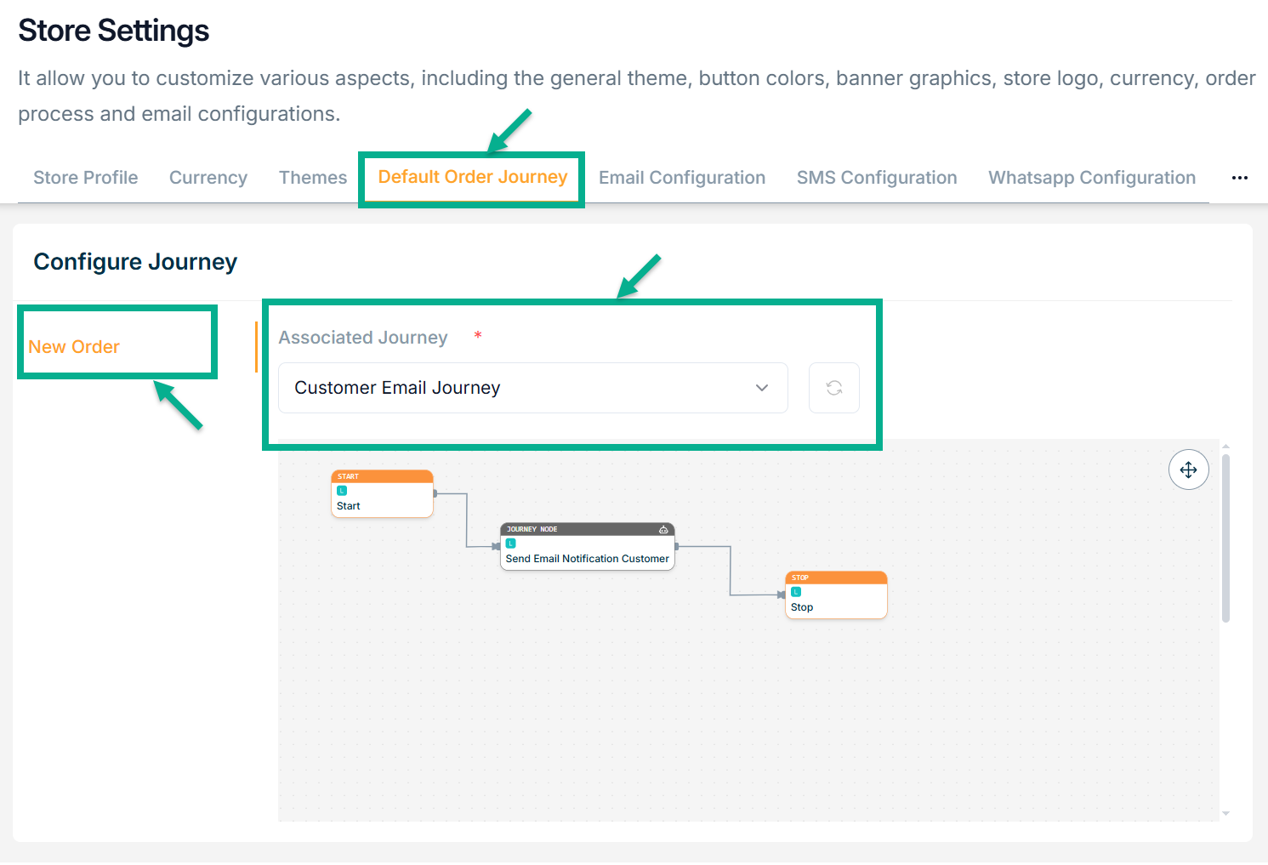Image resolution: width=1268 pixels, height=865 pixels.
Task: Open the three-dots overflow tabs menu
Action: [1239, 178]
